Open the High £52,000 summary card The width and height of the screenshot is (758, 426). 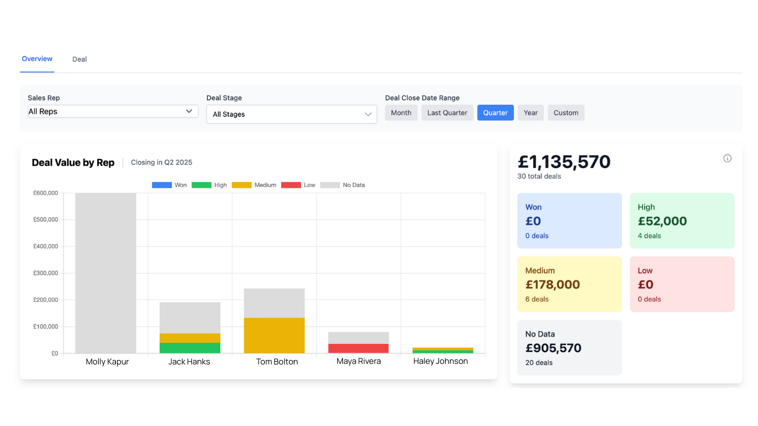pyautogui.click(x=682, y=221)
